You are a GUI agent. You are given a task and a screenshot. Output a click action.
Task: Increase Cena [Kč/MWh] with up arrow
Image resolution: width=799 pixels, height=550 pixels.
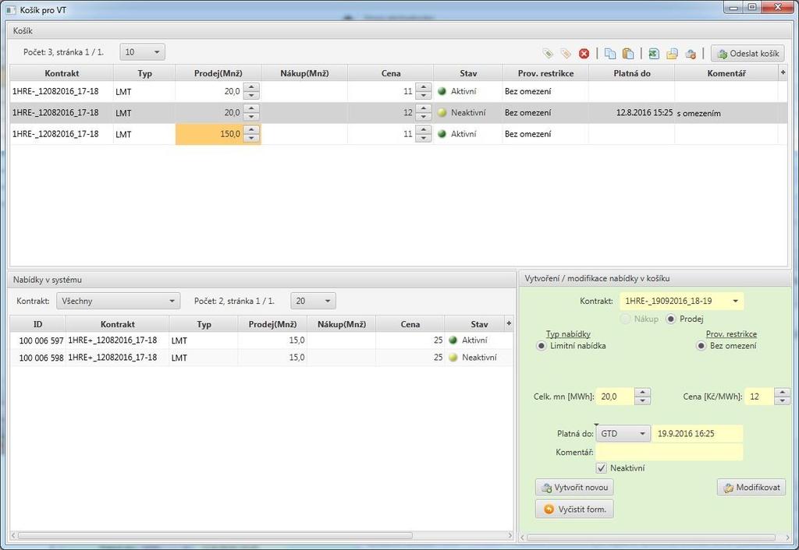click(782, 392)
